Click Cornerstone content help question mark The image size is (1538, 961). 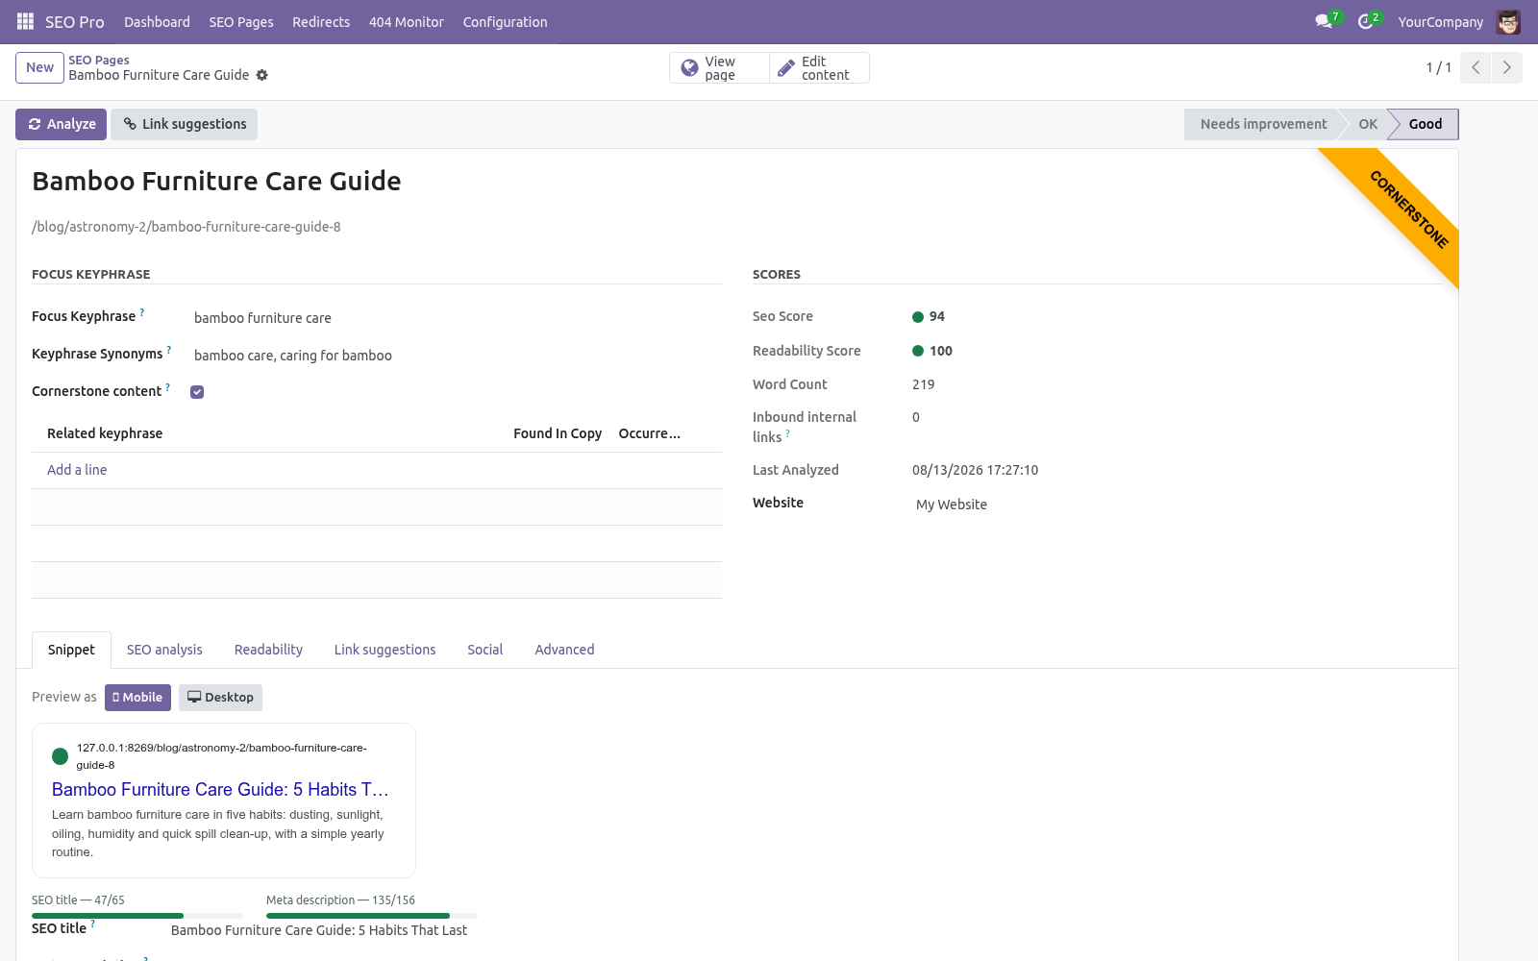tap(168, 386)
